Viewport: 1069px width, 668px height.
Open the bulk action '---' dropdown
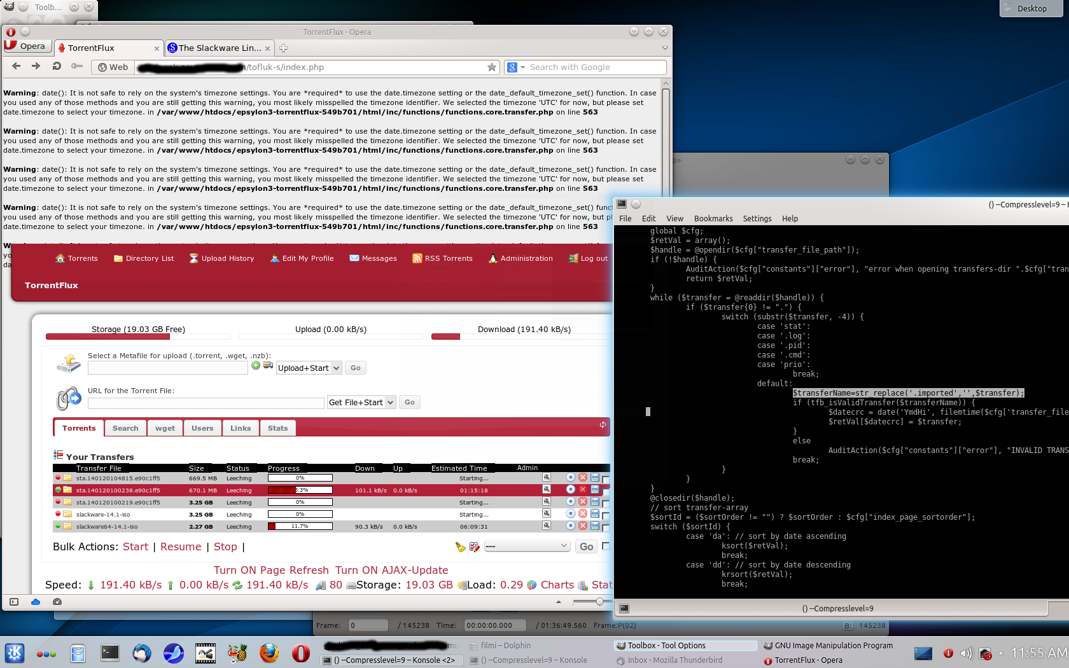[527, 546]
